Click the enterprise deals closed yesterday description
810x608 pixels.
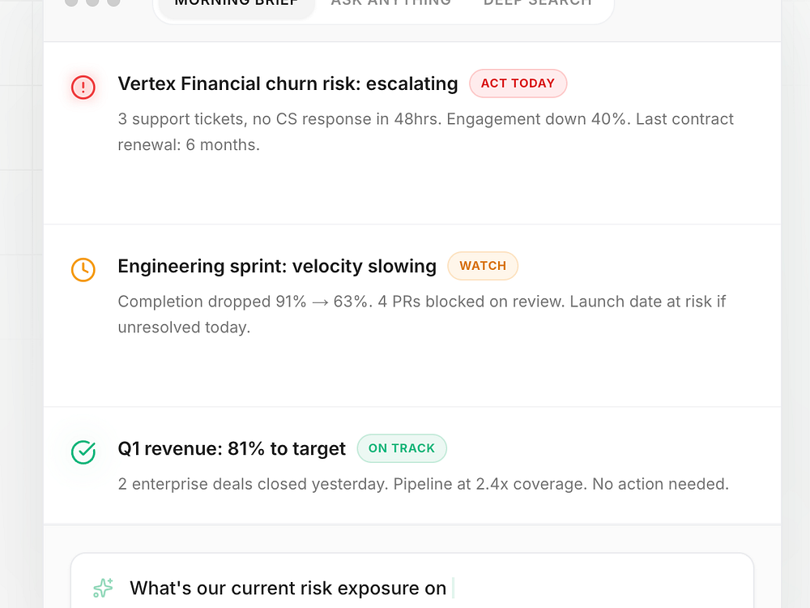point(423,485)
